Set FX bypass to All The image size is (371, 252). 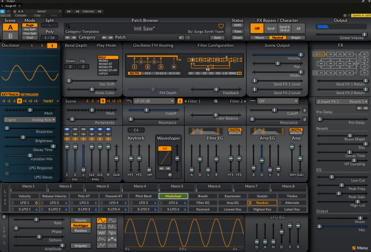tap(298, 28)
